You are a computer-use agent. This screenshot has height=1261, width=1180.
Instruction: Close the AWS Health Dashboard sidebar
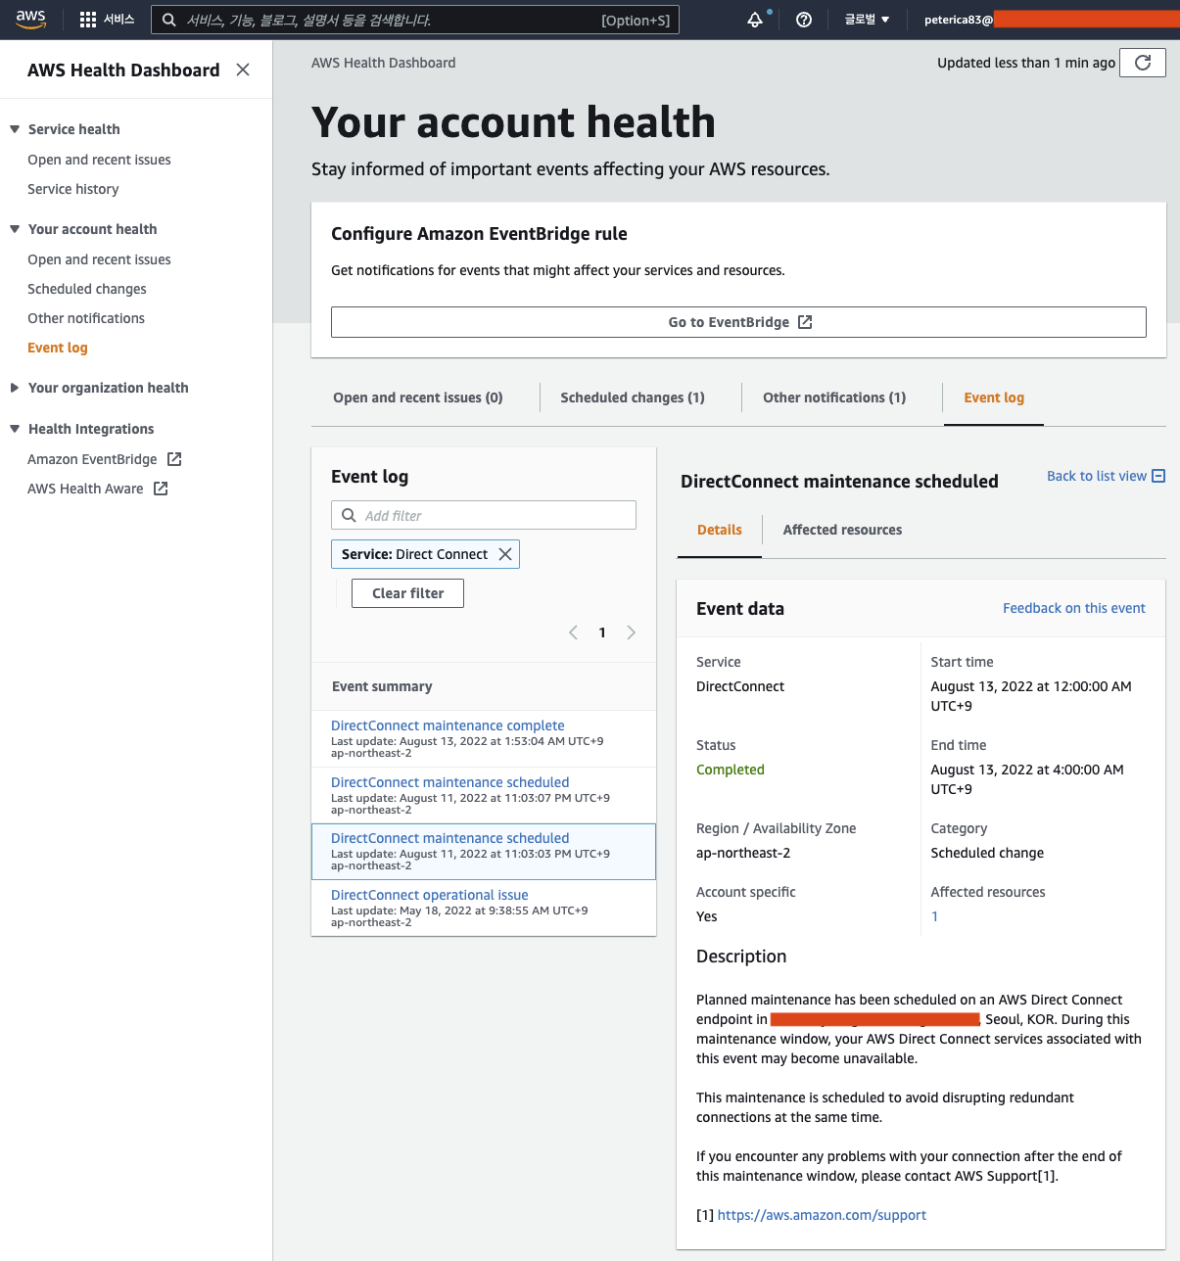(243, 70)
